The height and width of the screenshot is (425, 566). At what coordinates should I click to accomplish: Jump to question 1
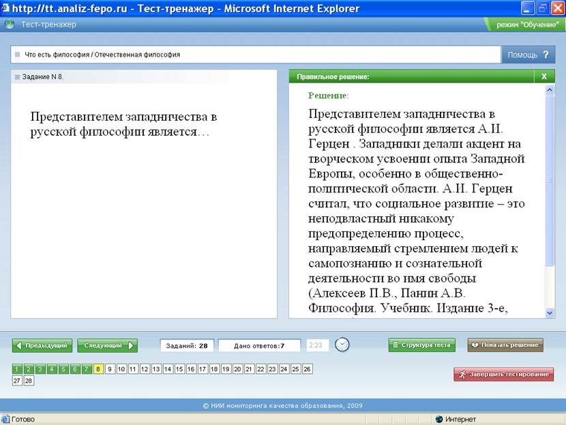tap(17, 369)
